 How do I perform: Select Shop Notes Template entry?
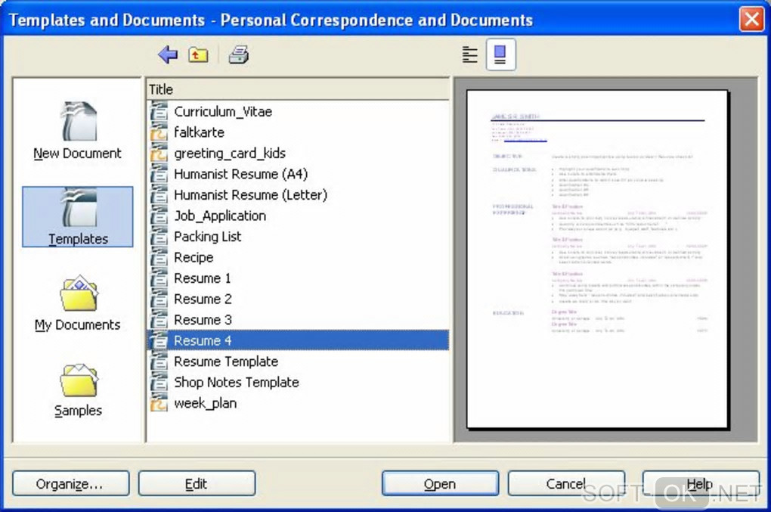click(x=298, y=382)
